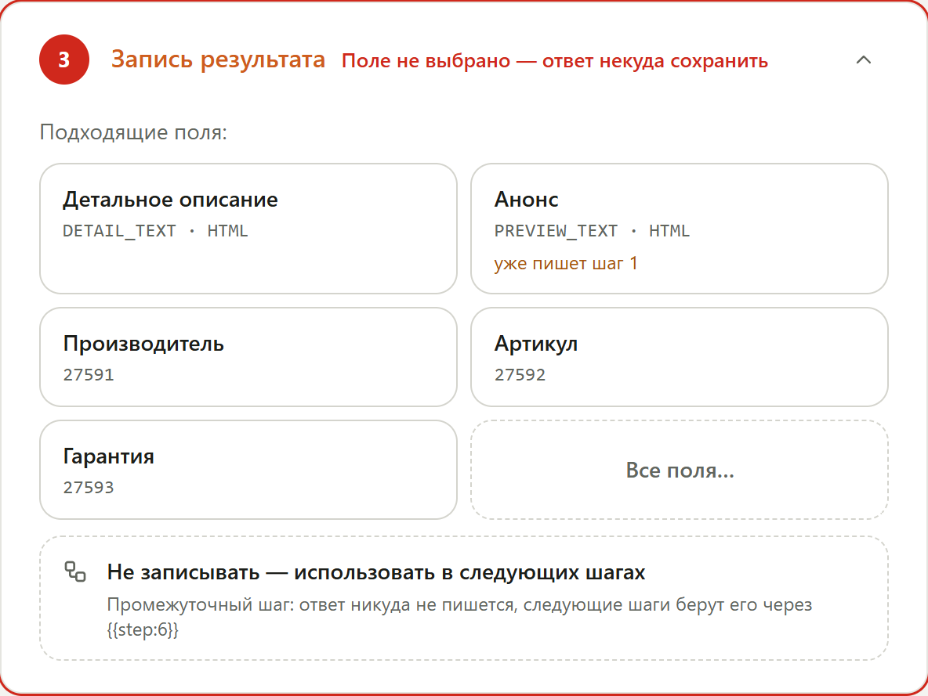The height and width of the screenshot is (696, 928).
Task: Click the red step 3 badge
Action: pos(64,60)
